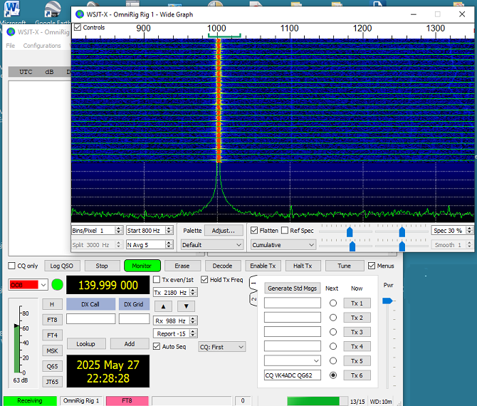Adjust Tx 2180 Hz frequency spinner
The image size is (477, 406).
click(x=193, y=292)
